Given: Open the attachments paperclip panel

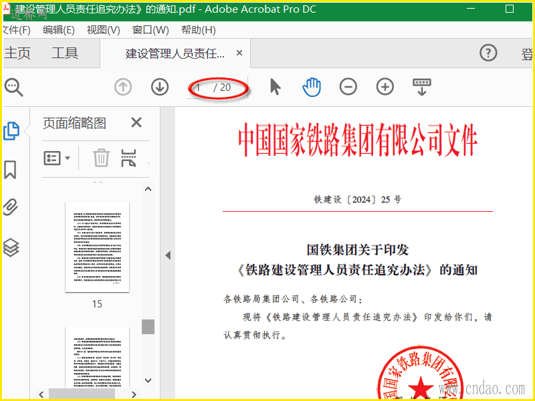Looking at the screenshot, I should click(x=11, y=207).
